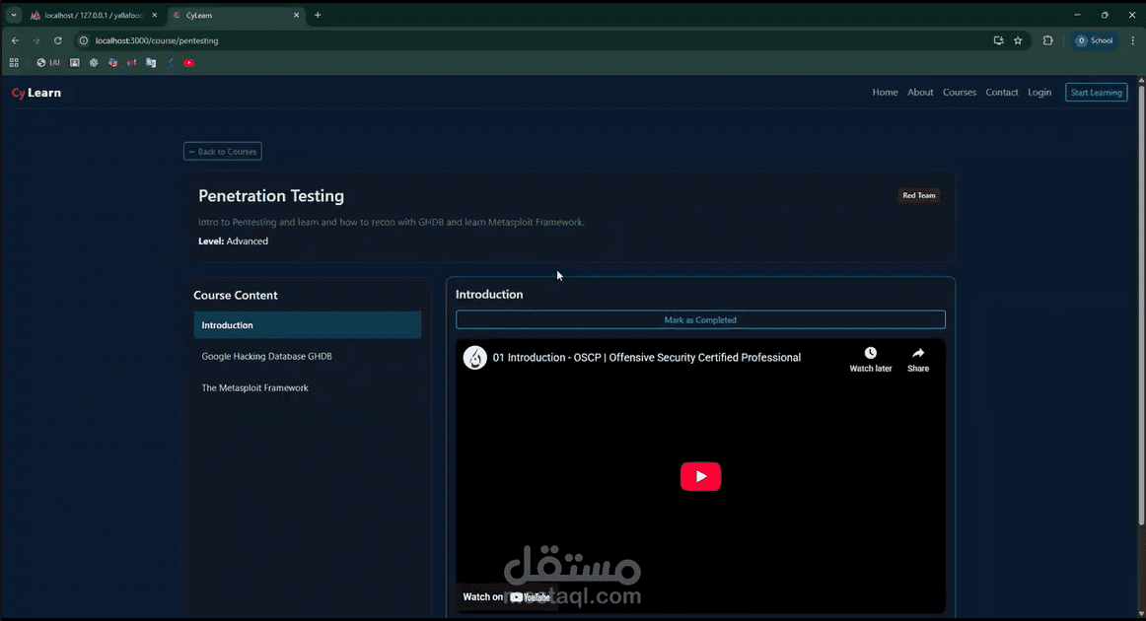Viewport: 1146px width, 621px height.
Task: Click the browser forward arrow
Action: click(x=36, y=41)
